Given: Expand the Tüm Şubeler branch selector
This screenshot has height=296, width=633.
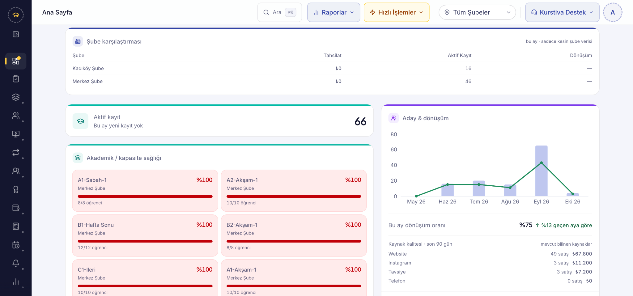Looking at the screenshot, I should click(x=477, y=12).
